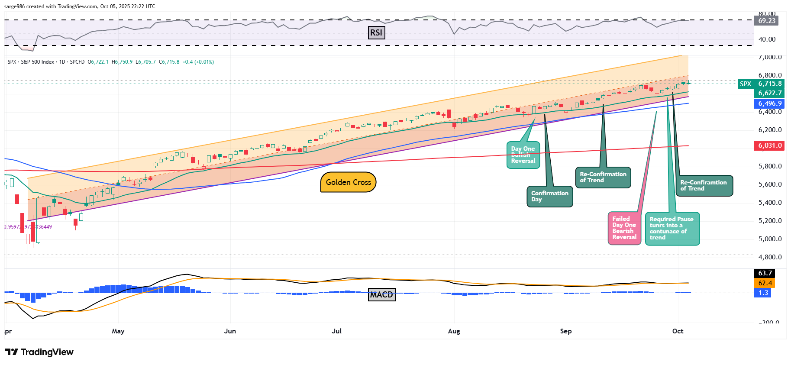Select the blue 6,496.9 moving average tag
791x365 pixels.
pos(770,103)
